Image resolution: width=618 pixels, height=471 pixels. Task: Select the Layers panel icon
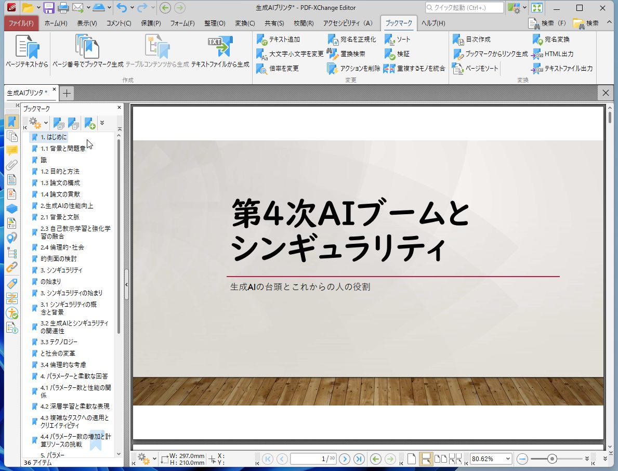click(x=12, y=208)
